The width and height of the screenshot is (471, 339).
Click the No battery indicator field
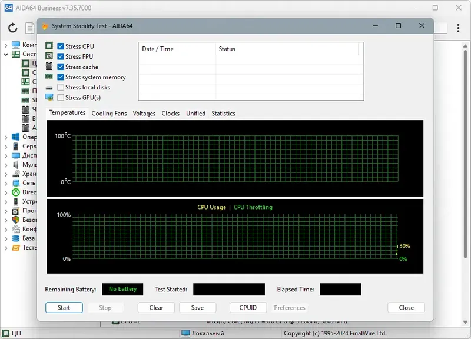coord(122,289)
